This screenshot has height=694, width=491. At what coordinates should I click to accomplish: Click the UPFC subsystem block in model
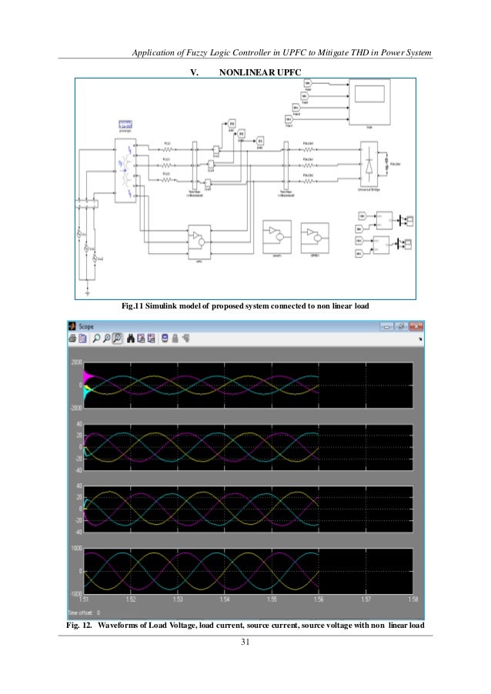click(x=199, y=242)
